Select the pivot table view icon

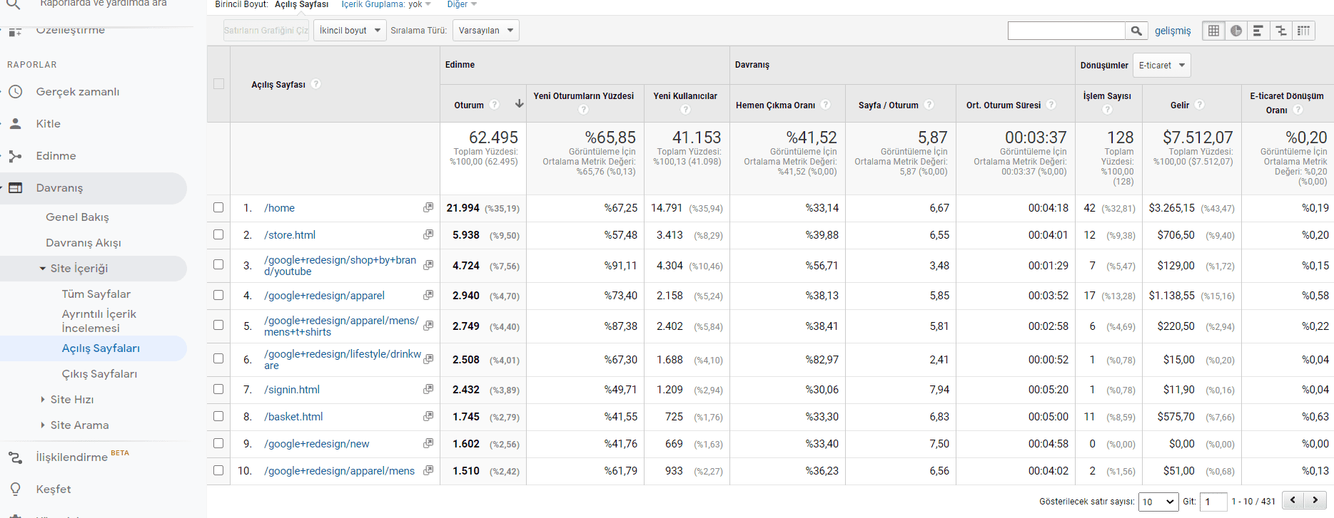pos(1303,31)
